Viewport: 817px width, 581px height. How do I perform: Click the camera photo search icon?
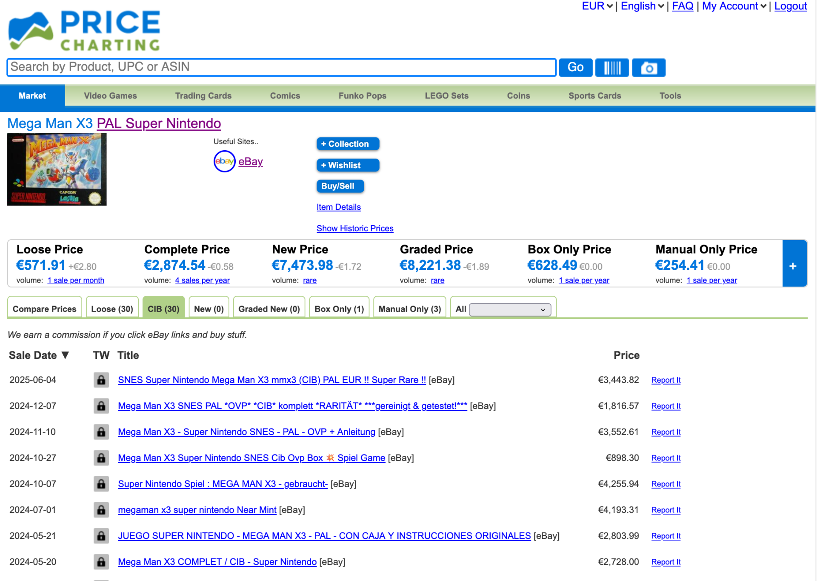648,67
